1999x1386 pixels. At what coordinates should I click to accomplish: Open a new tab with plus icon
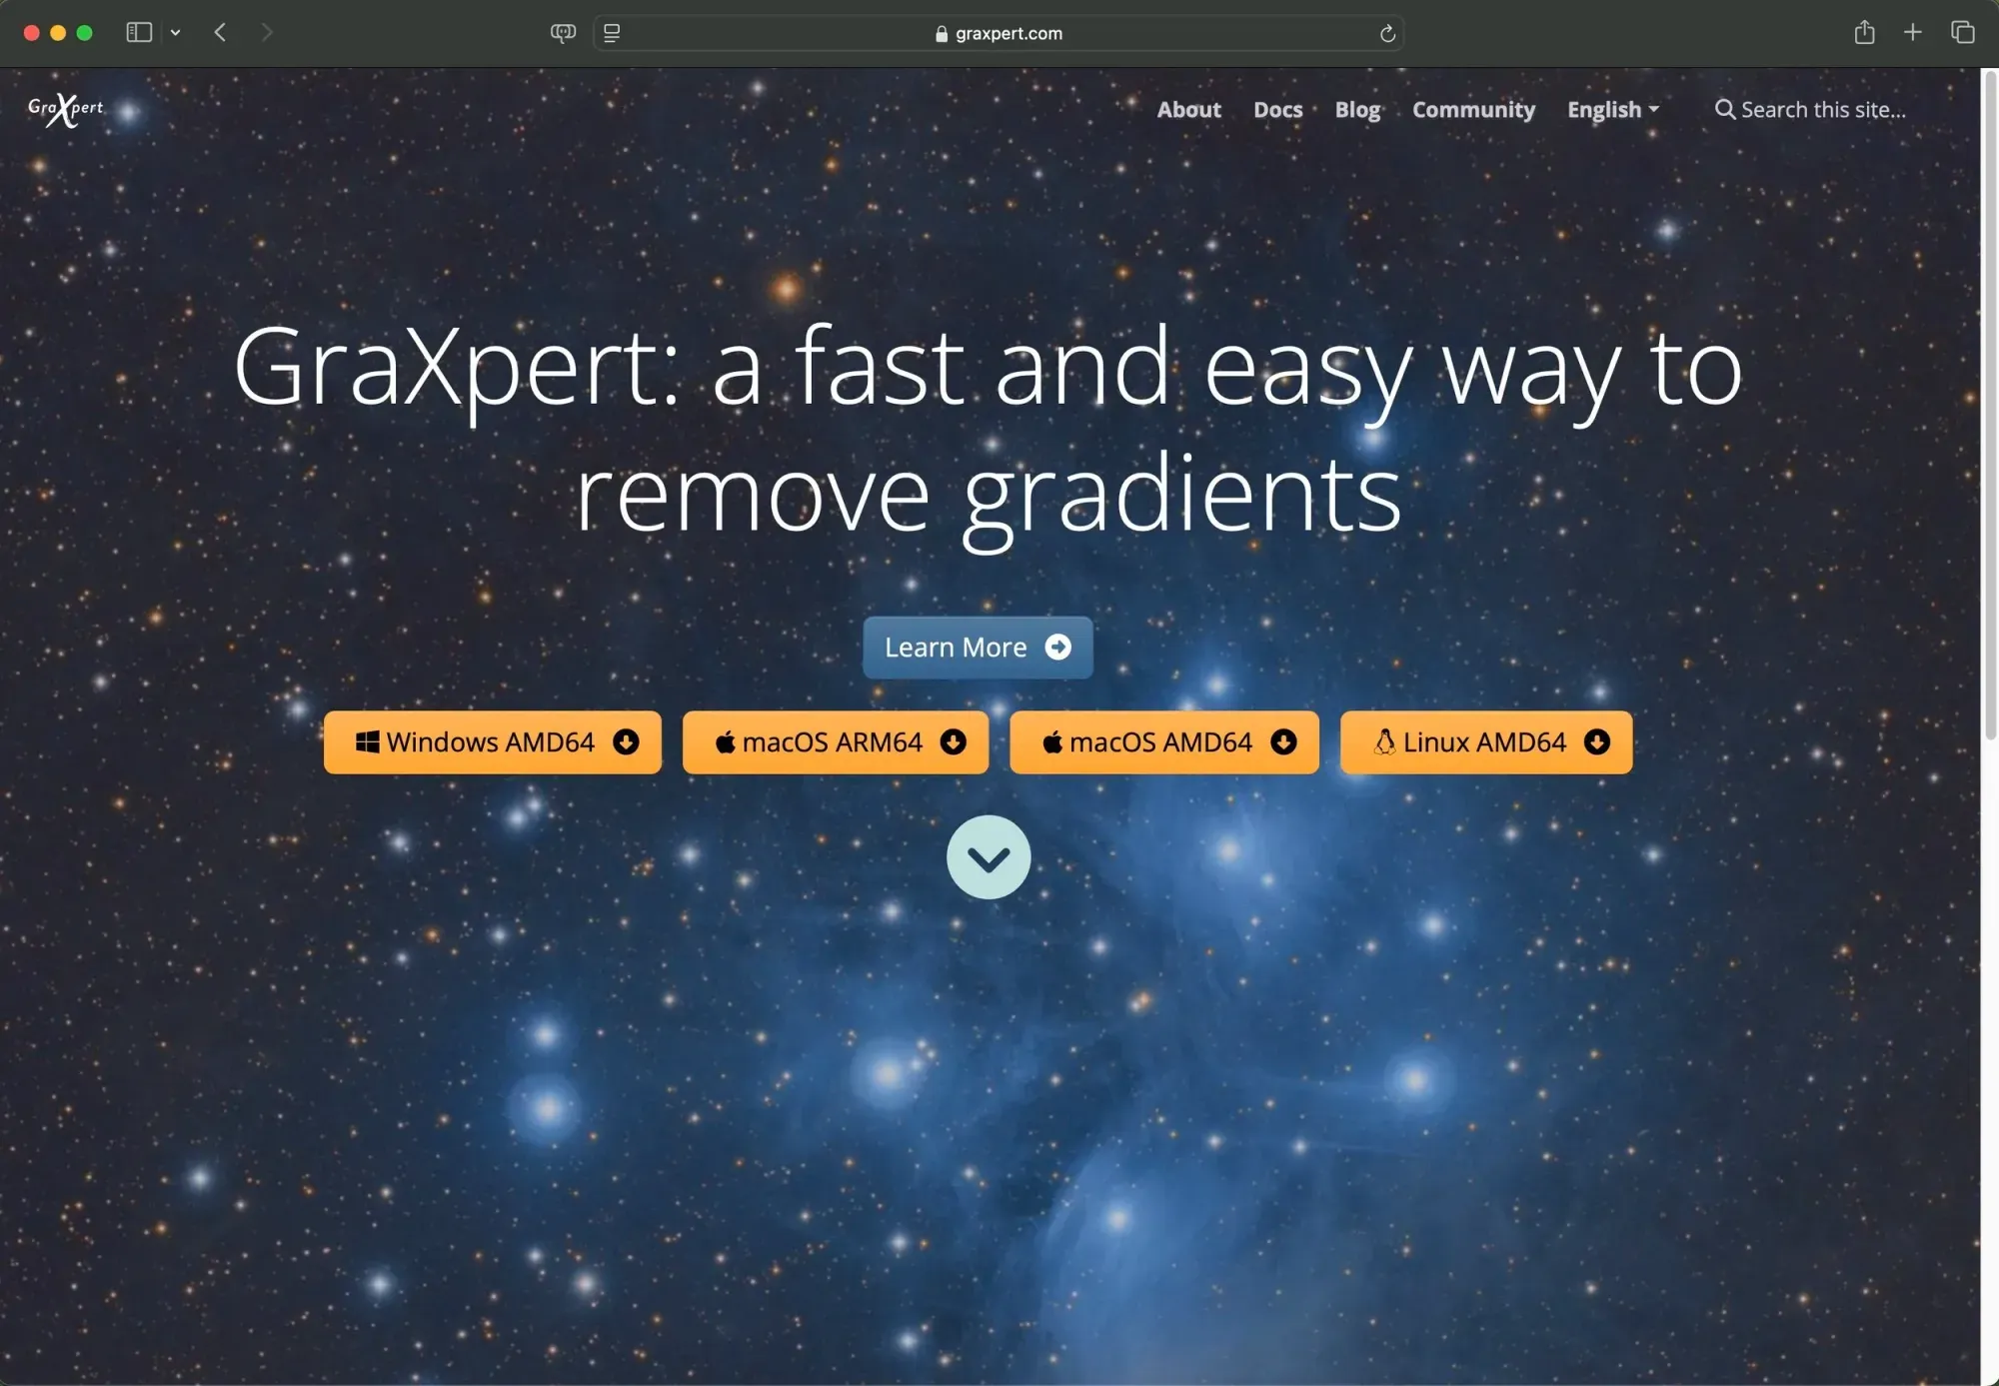[x=1912, y=33]
